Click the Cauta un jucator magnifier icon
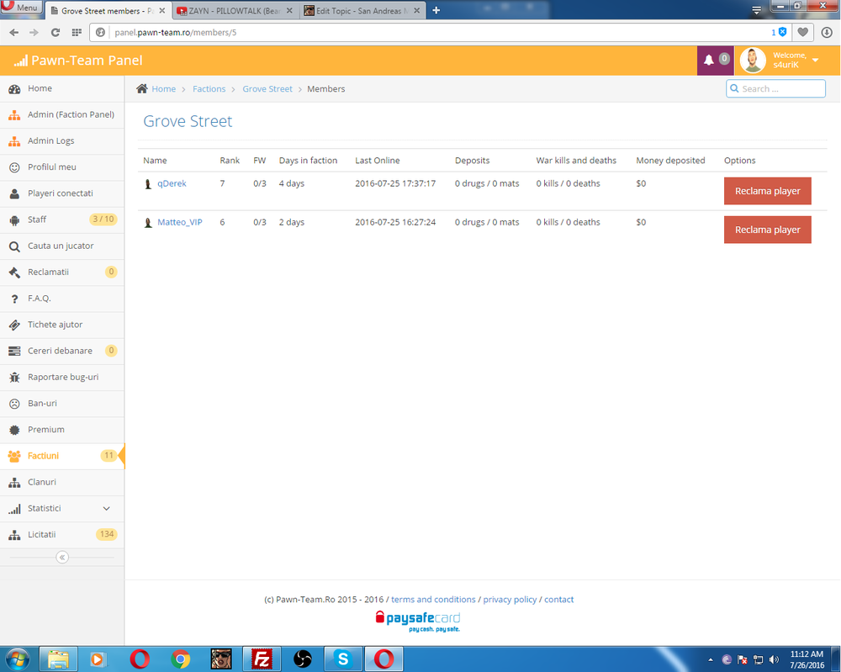This screenshot has width=841, height=672. (14, 246)
